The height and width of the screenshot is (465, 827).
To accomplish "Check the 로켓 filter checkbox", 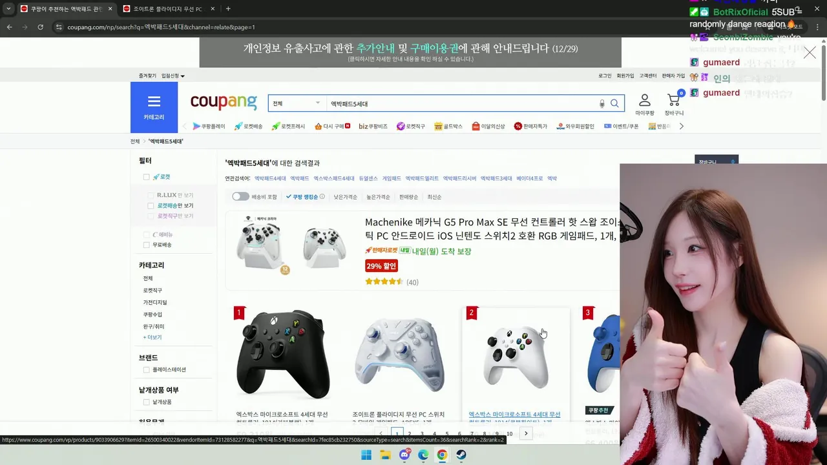I will point(147,177).
